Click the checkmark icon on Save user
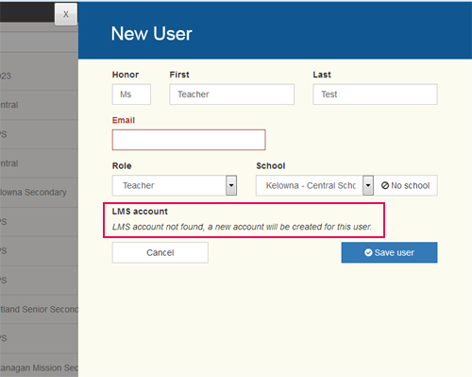This screenshot has height=377, width=472. point(368,252)
